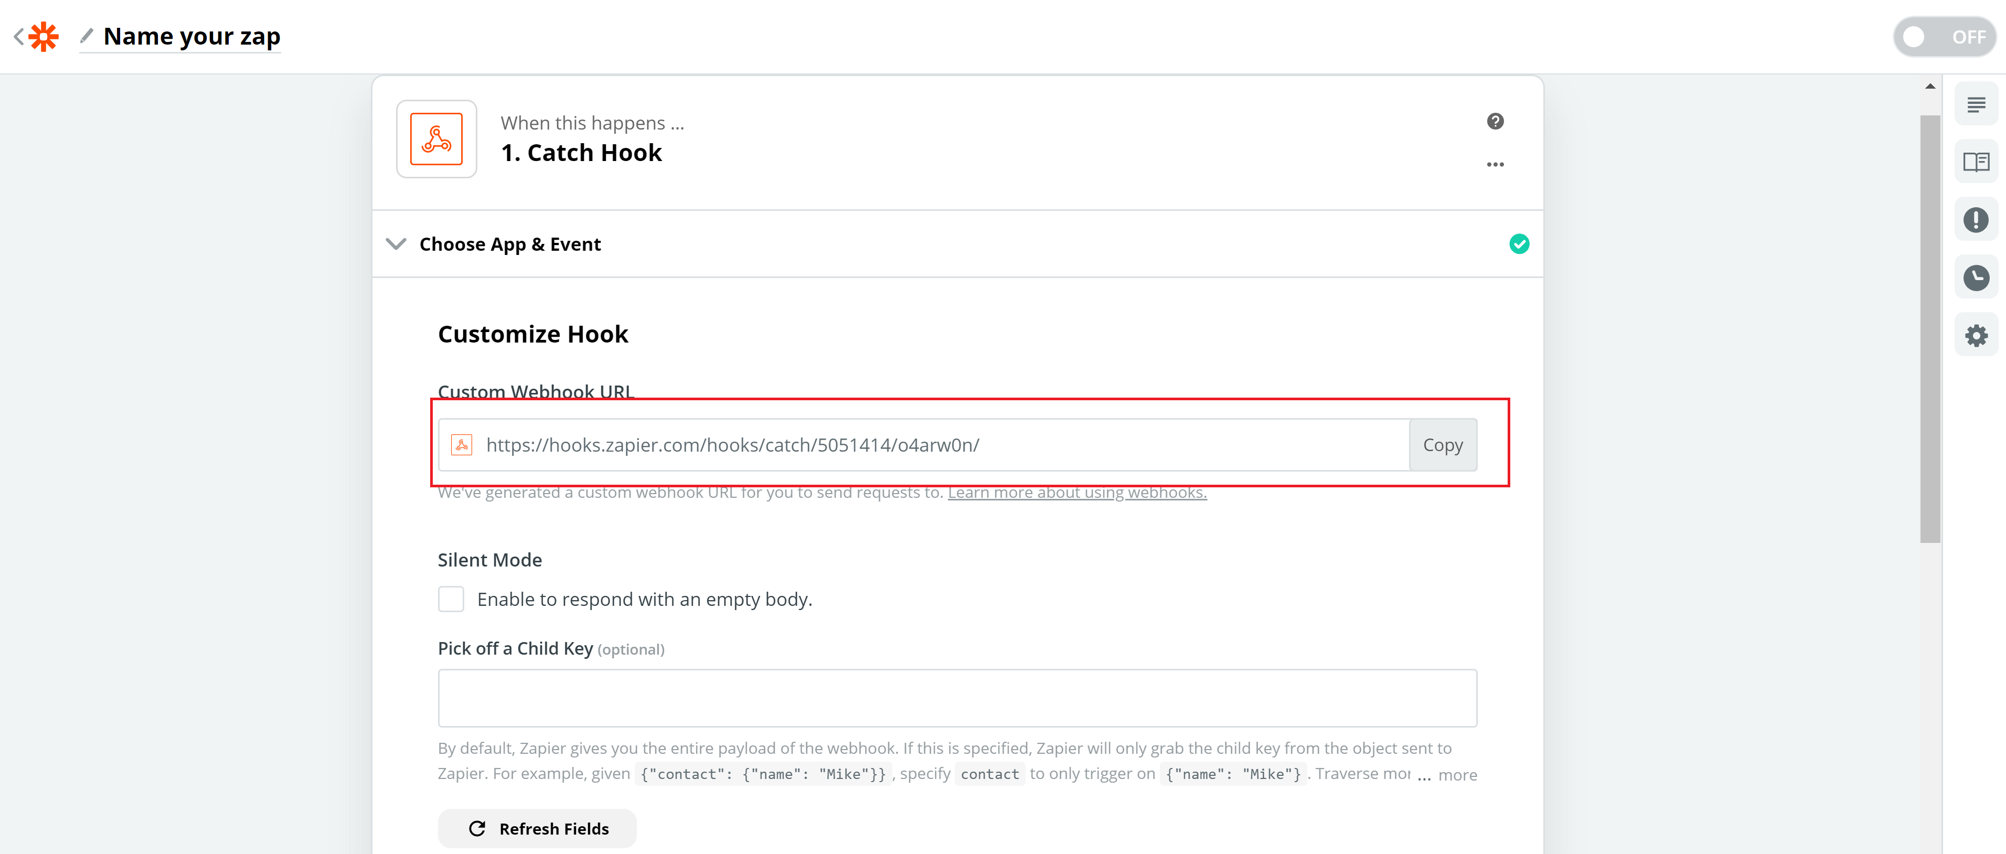
Task: Click the pencil edit icon beside zap name
Action: (x=87, y=36)
